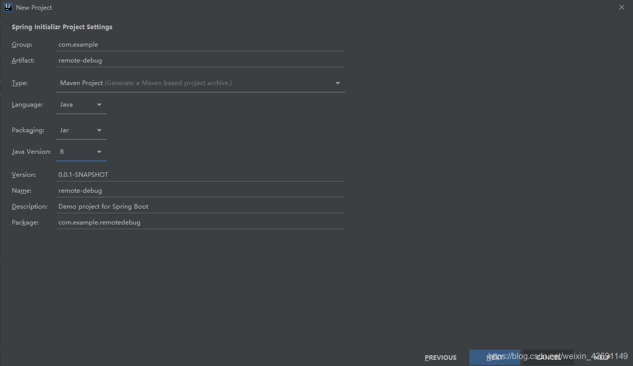
Task: Click the Java Version label
Action: pos(31,152)
